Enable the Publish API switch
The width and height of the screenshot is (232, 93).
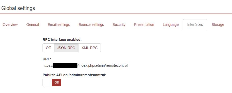click(x=52, y=83)
